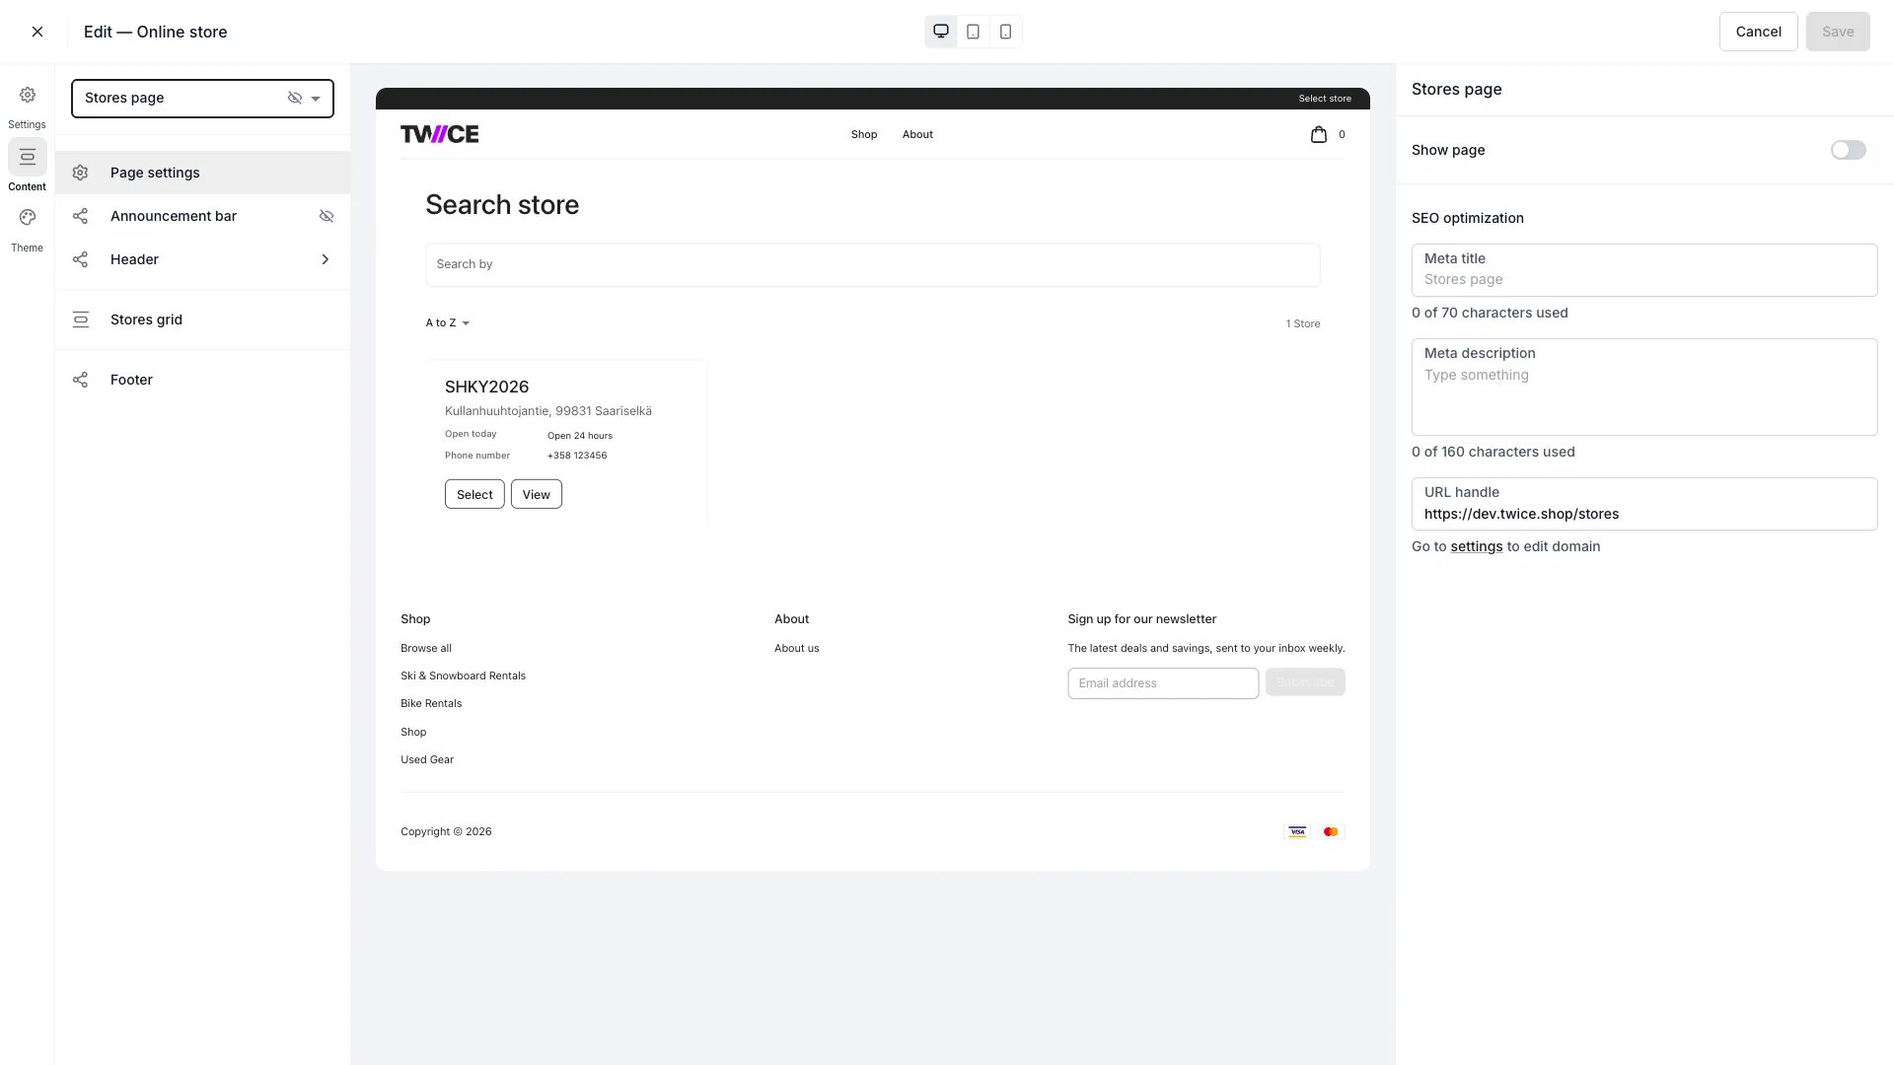Focus the Search by store field
The height and width of the screenshot is (1065, 1894).
click(872, 264)
